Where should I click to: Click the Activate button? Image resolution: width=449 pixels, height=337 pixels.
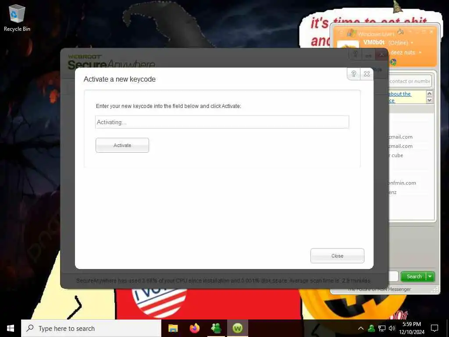click(x=122, y=145)
